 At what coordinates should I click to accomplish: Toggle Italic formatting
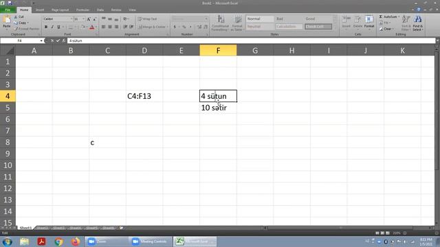[x=52, y=27]
